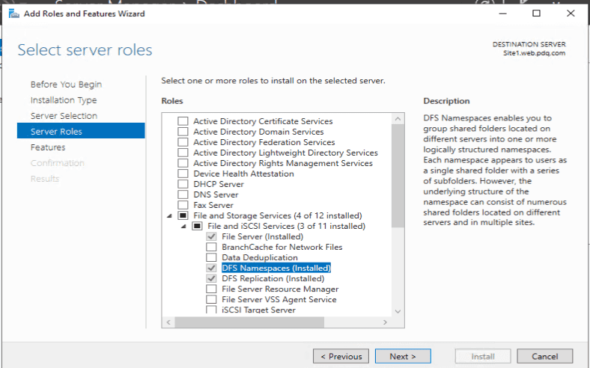The width and height of the screenshot is (590, 368).
Task: Select 'DHCP Server' role label
Action: [x=219, y=184]
